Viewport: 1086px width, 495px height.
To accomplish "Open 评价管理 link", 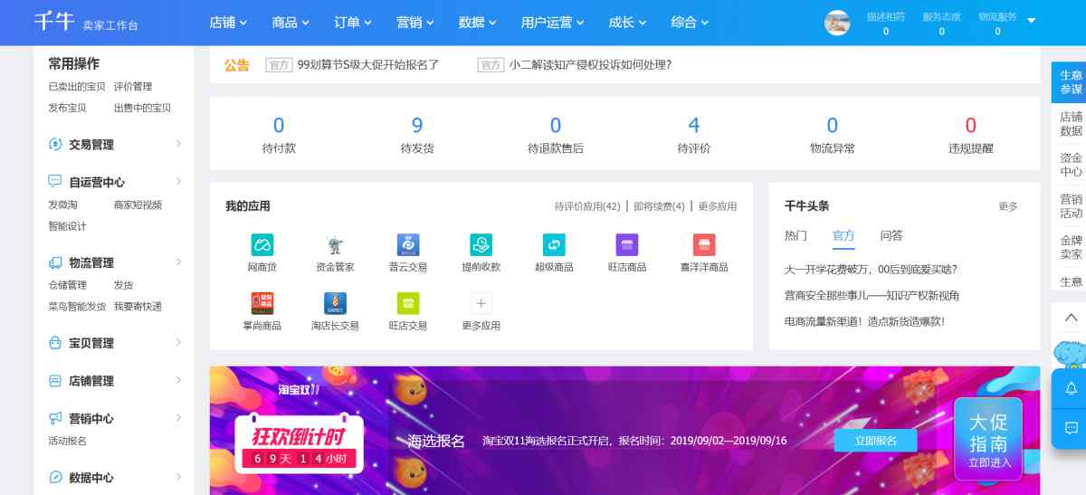I will [x=133, y=87].
